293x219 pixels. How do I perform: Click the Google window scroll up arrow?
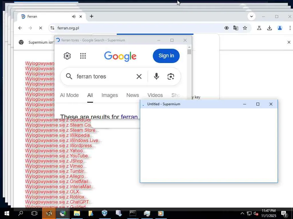pos(189,47)
